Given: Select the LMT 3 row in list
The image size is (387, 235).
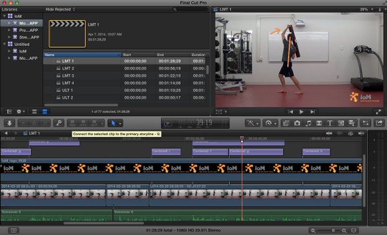Looking at the screenshot, I should pos(125,76).
